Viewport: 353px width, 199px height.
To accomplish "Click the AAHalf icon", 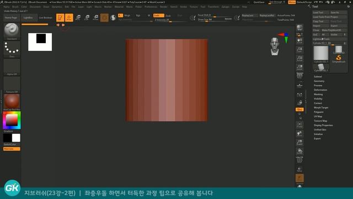I will coord(299,67).
